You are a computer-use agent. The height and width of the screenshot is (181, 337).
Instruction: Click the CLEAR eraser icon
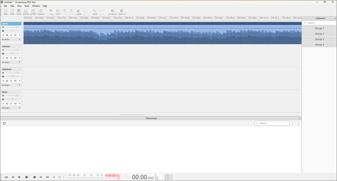click(79, 12)
